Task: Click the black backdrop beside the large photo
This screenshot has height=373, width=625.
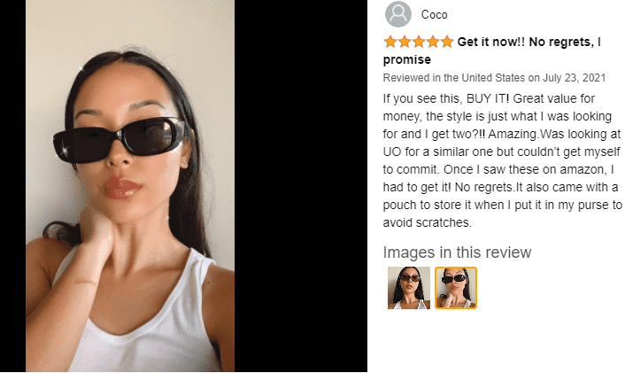Action: coord(300,186)
